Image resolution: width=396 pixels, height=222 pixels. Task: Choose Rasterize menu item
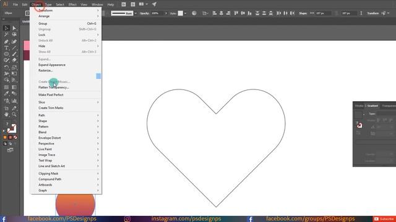pyautogui.click(x=66, y=70)
